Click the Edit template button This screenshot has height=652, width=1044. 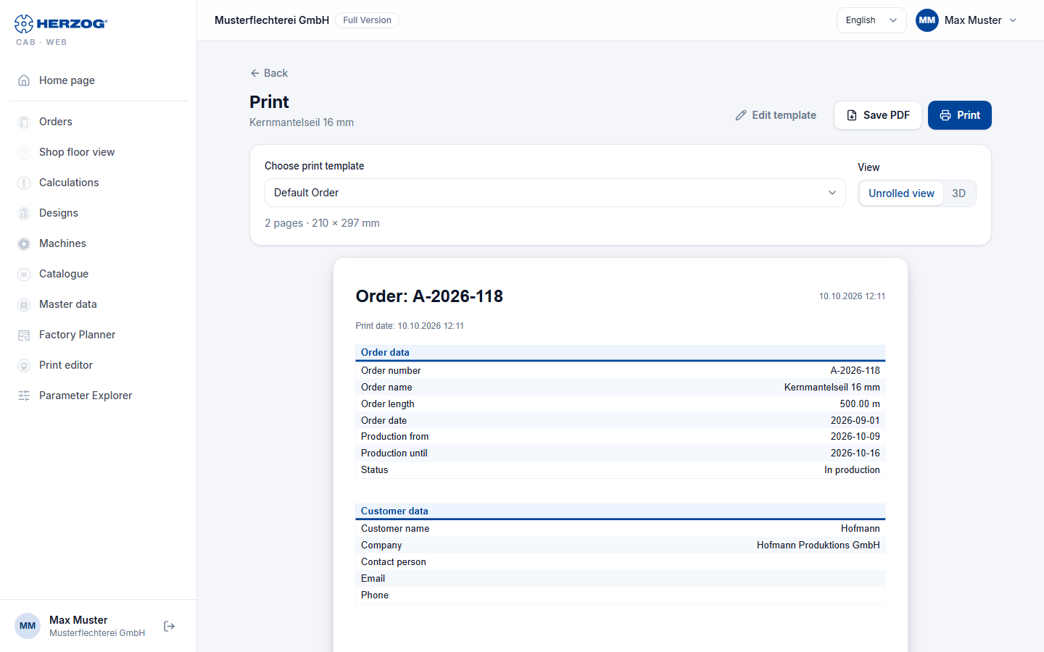click(x=776, y=115)
